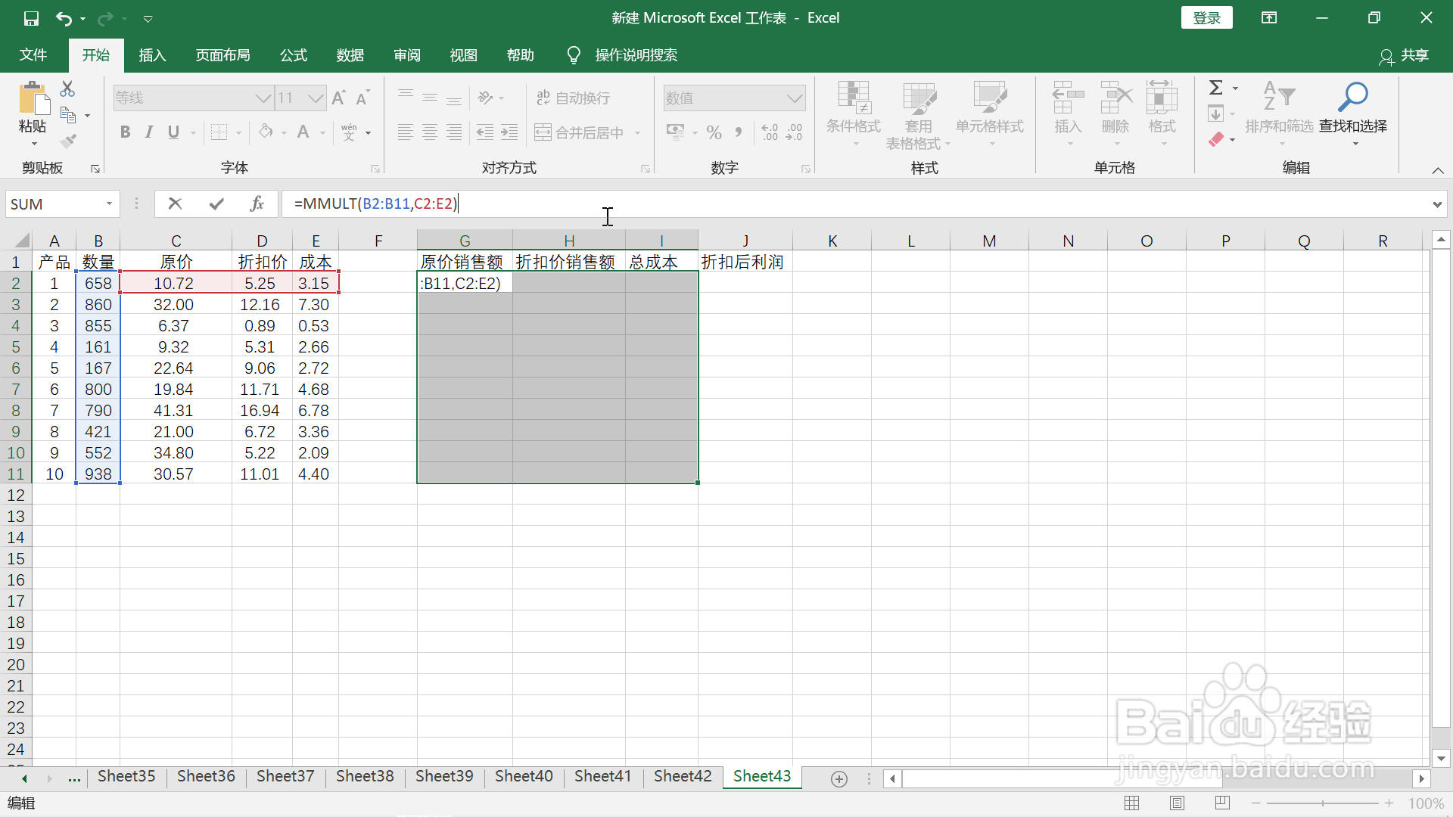Add a new sheet with plus icon
The image size is (1453, 817).
839,778
